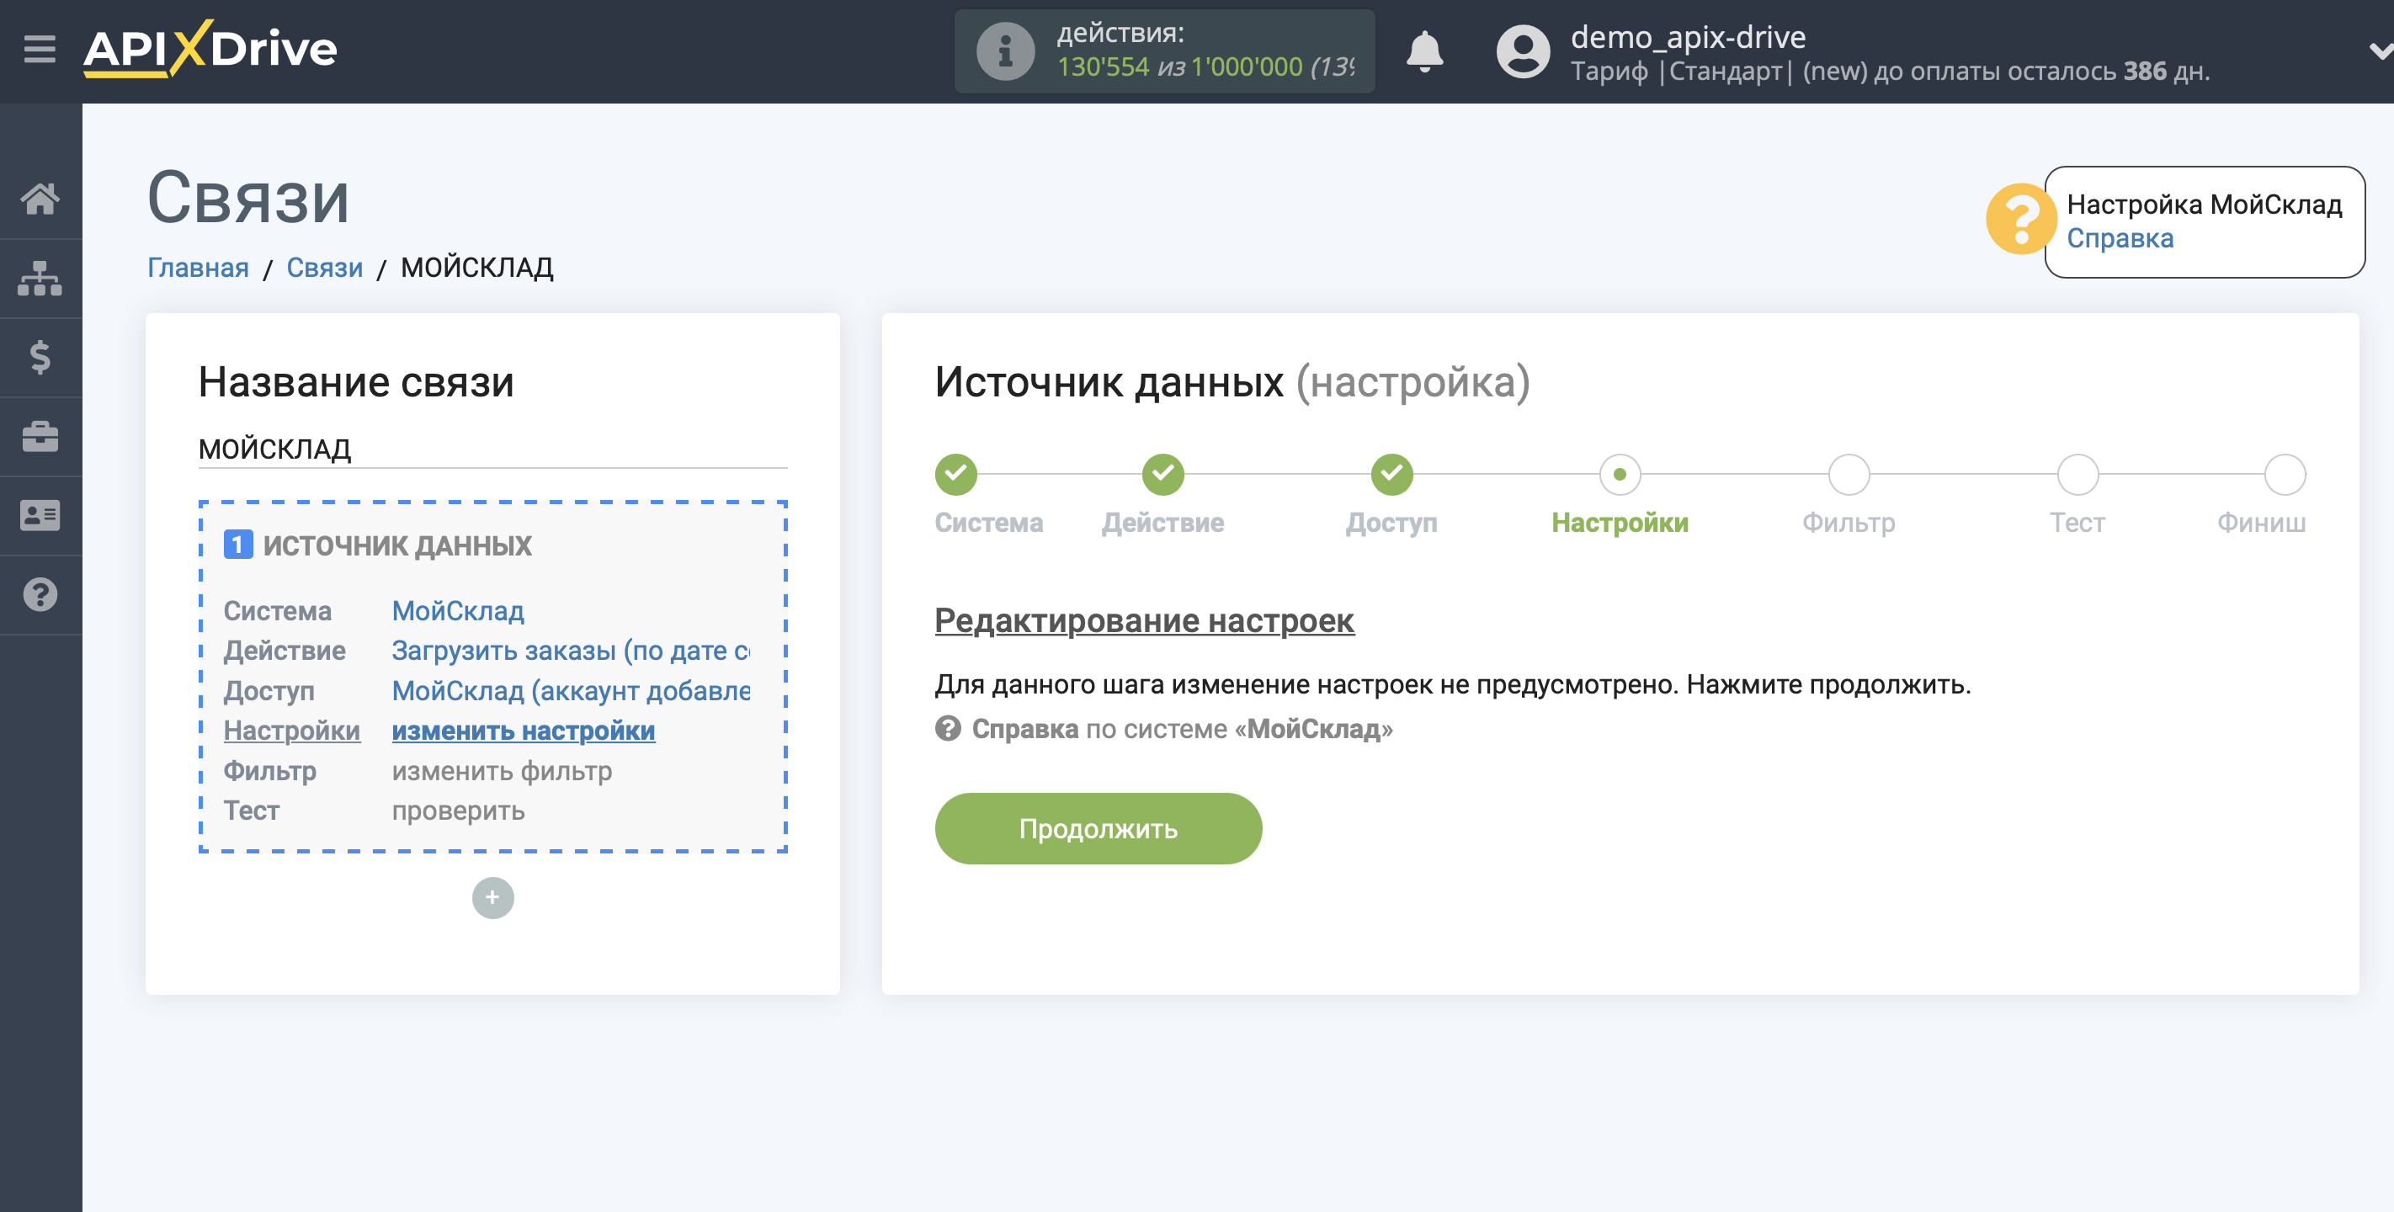
Task: Click the Редактирование настроек heading
Action: pos(1144,621)
